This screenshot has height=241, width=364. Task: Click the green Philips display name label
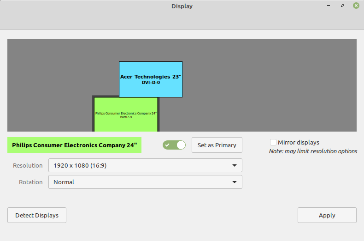click(x=74, y=145)
